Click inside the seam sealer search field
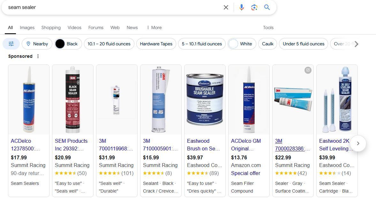Image resolution: width=376 pixels, height=198 pixels. 112,7
